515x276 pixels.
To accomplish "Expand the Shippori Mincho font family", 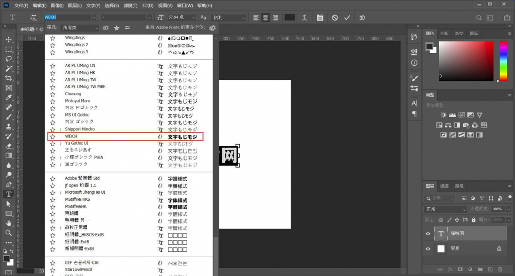I will click(x=60, y=129).
